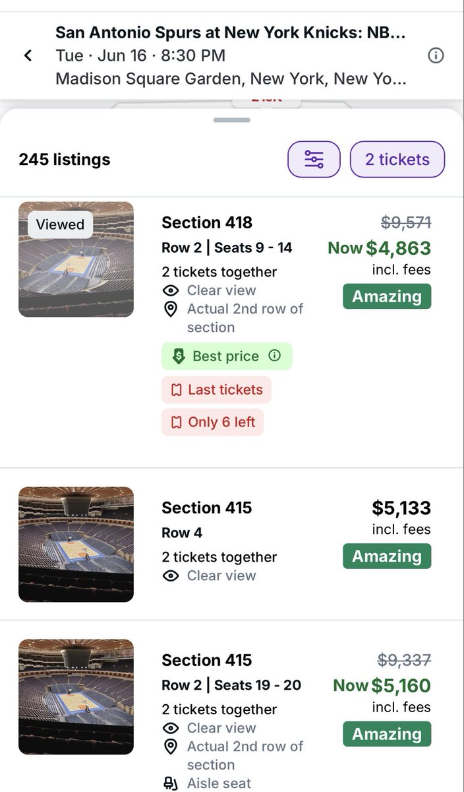
Task: Open the filter sliders icon button
Action: [314, 159]
